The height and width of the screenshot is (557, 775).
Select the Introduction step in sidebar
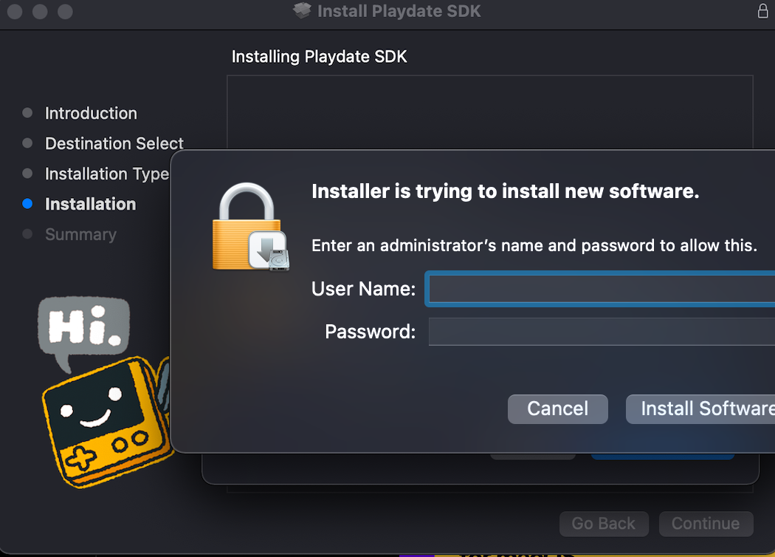[91, 113]
